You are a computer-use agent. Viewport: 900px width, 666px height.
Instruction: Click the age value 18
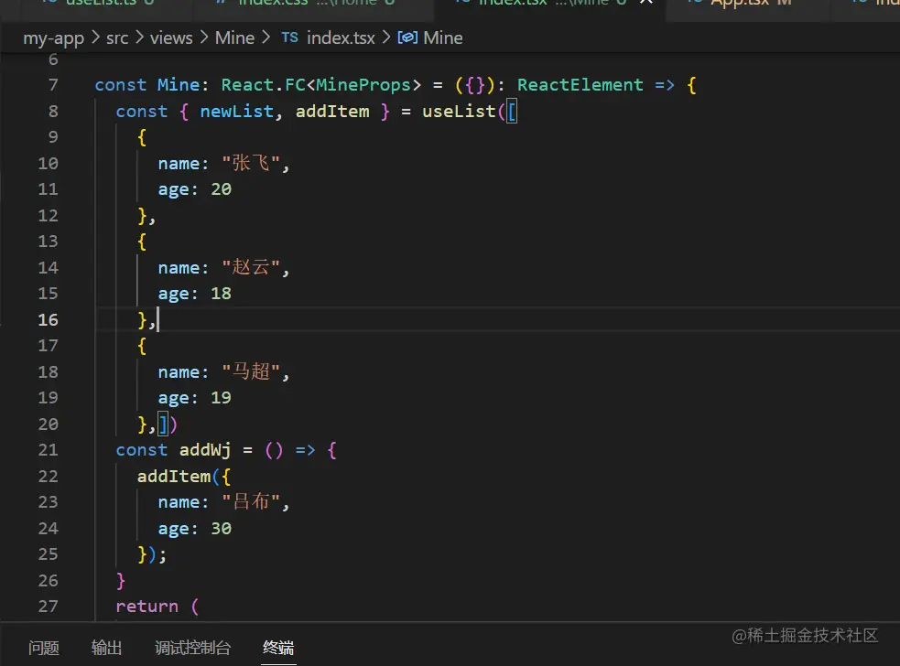coord(221,294)
